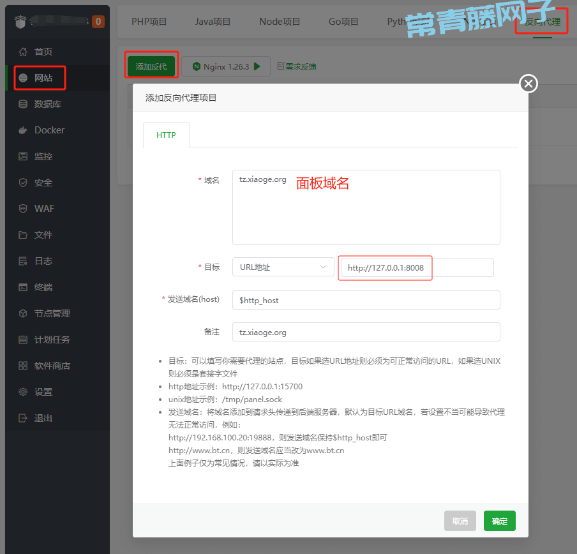Screen dimensions: 577x554
Task: Click the orange notification badge 0
Action: tap(98, 22)
